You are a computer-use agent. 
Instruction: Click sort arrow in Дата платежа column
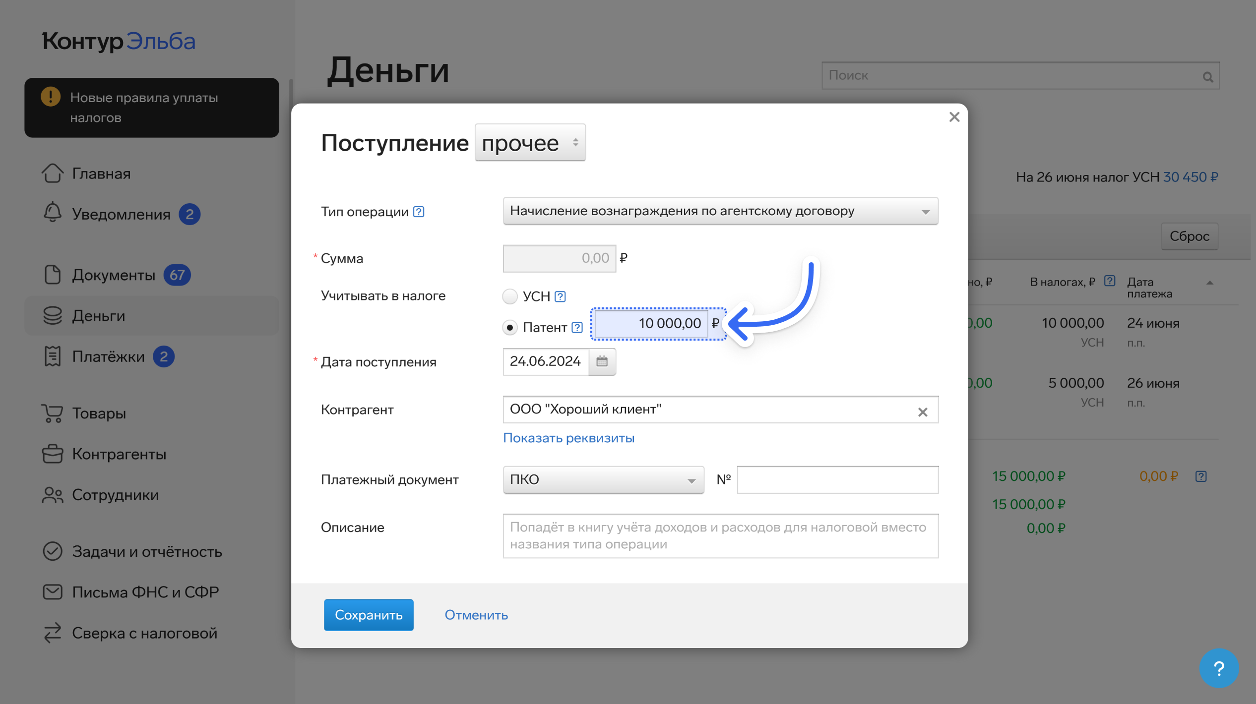(1210, 283)
